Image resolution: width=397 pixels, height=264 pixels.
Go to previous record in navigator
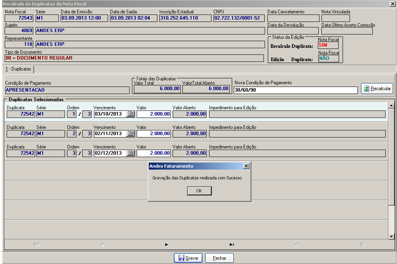point(102,244)
